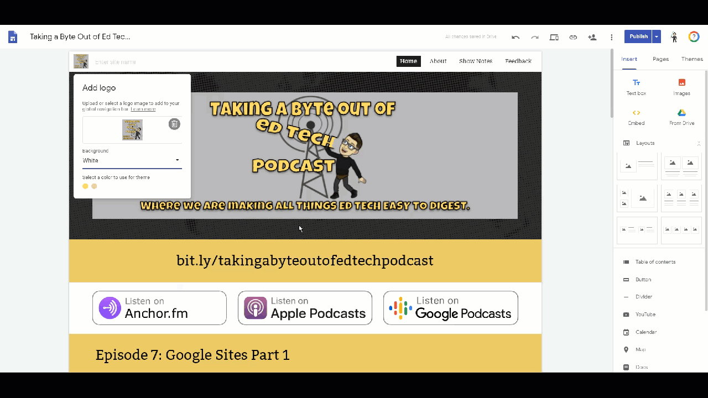Open the Background dropdown set to White
708x398 pixels.
[132, 160]
